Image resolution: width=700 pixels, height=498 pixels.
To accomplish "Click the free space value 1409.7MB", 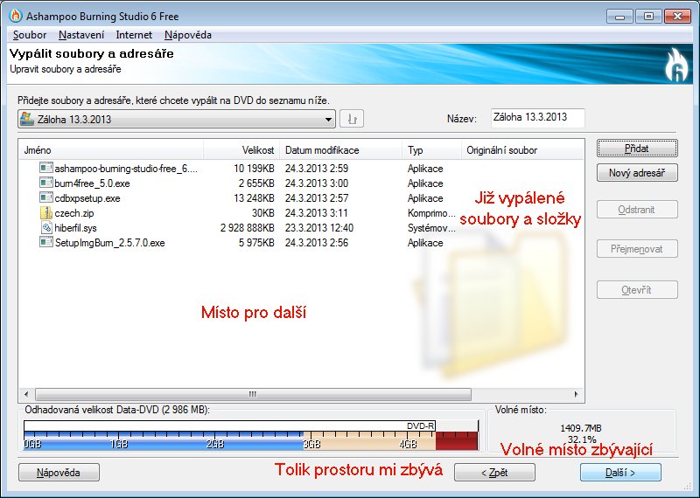I will tap(581, 428).
